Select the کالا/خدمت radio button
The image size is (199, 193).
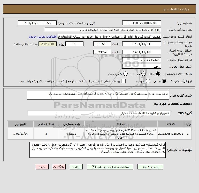125,74
